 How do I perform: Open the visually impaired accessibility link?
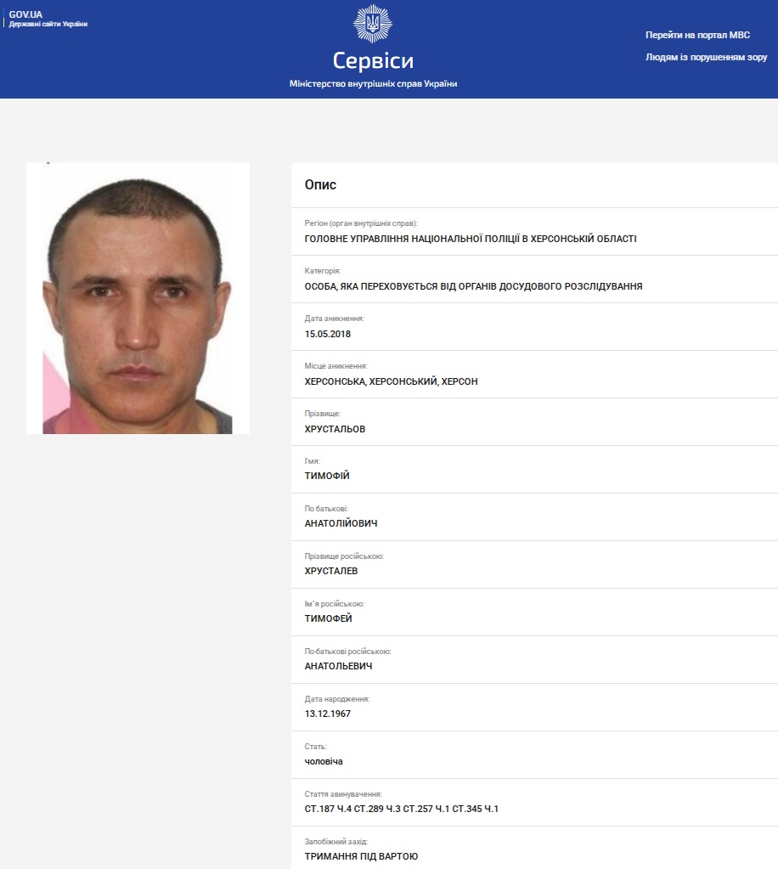[x=706, y=57]
